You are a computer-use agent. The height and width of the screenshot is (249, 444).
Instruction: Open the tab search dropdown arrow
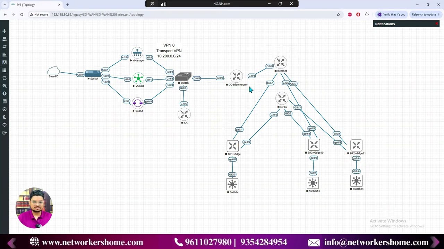(5, 5)
